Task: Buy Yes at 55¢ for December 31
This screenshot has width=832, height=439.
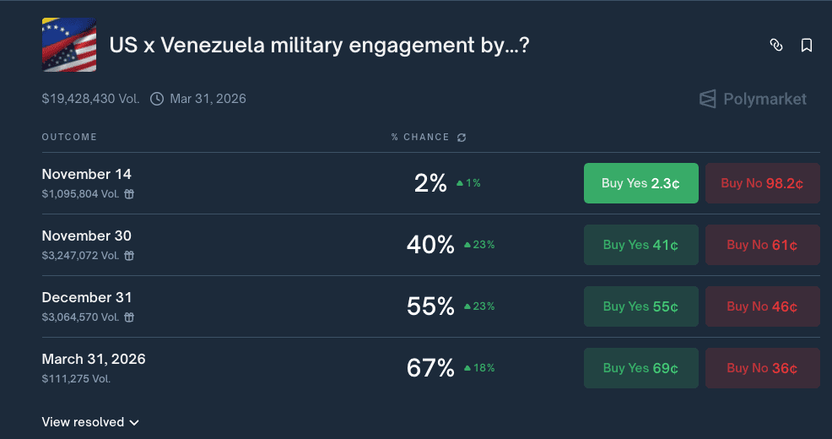Action: [640, 306]
